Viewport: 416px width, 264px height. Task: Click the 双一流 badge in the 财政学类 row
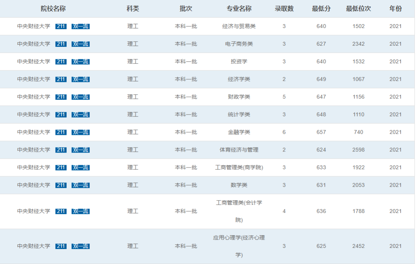pos(81,97)
